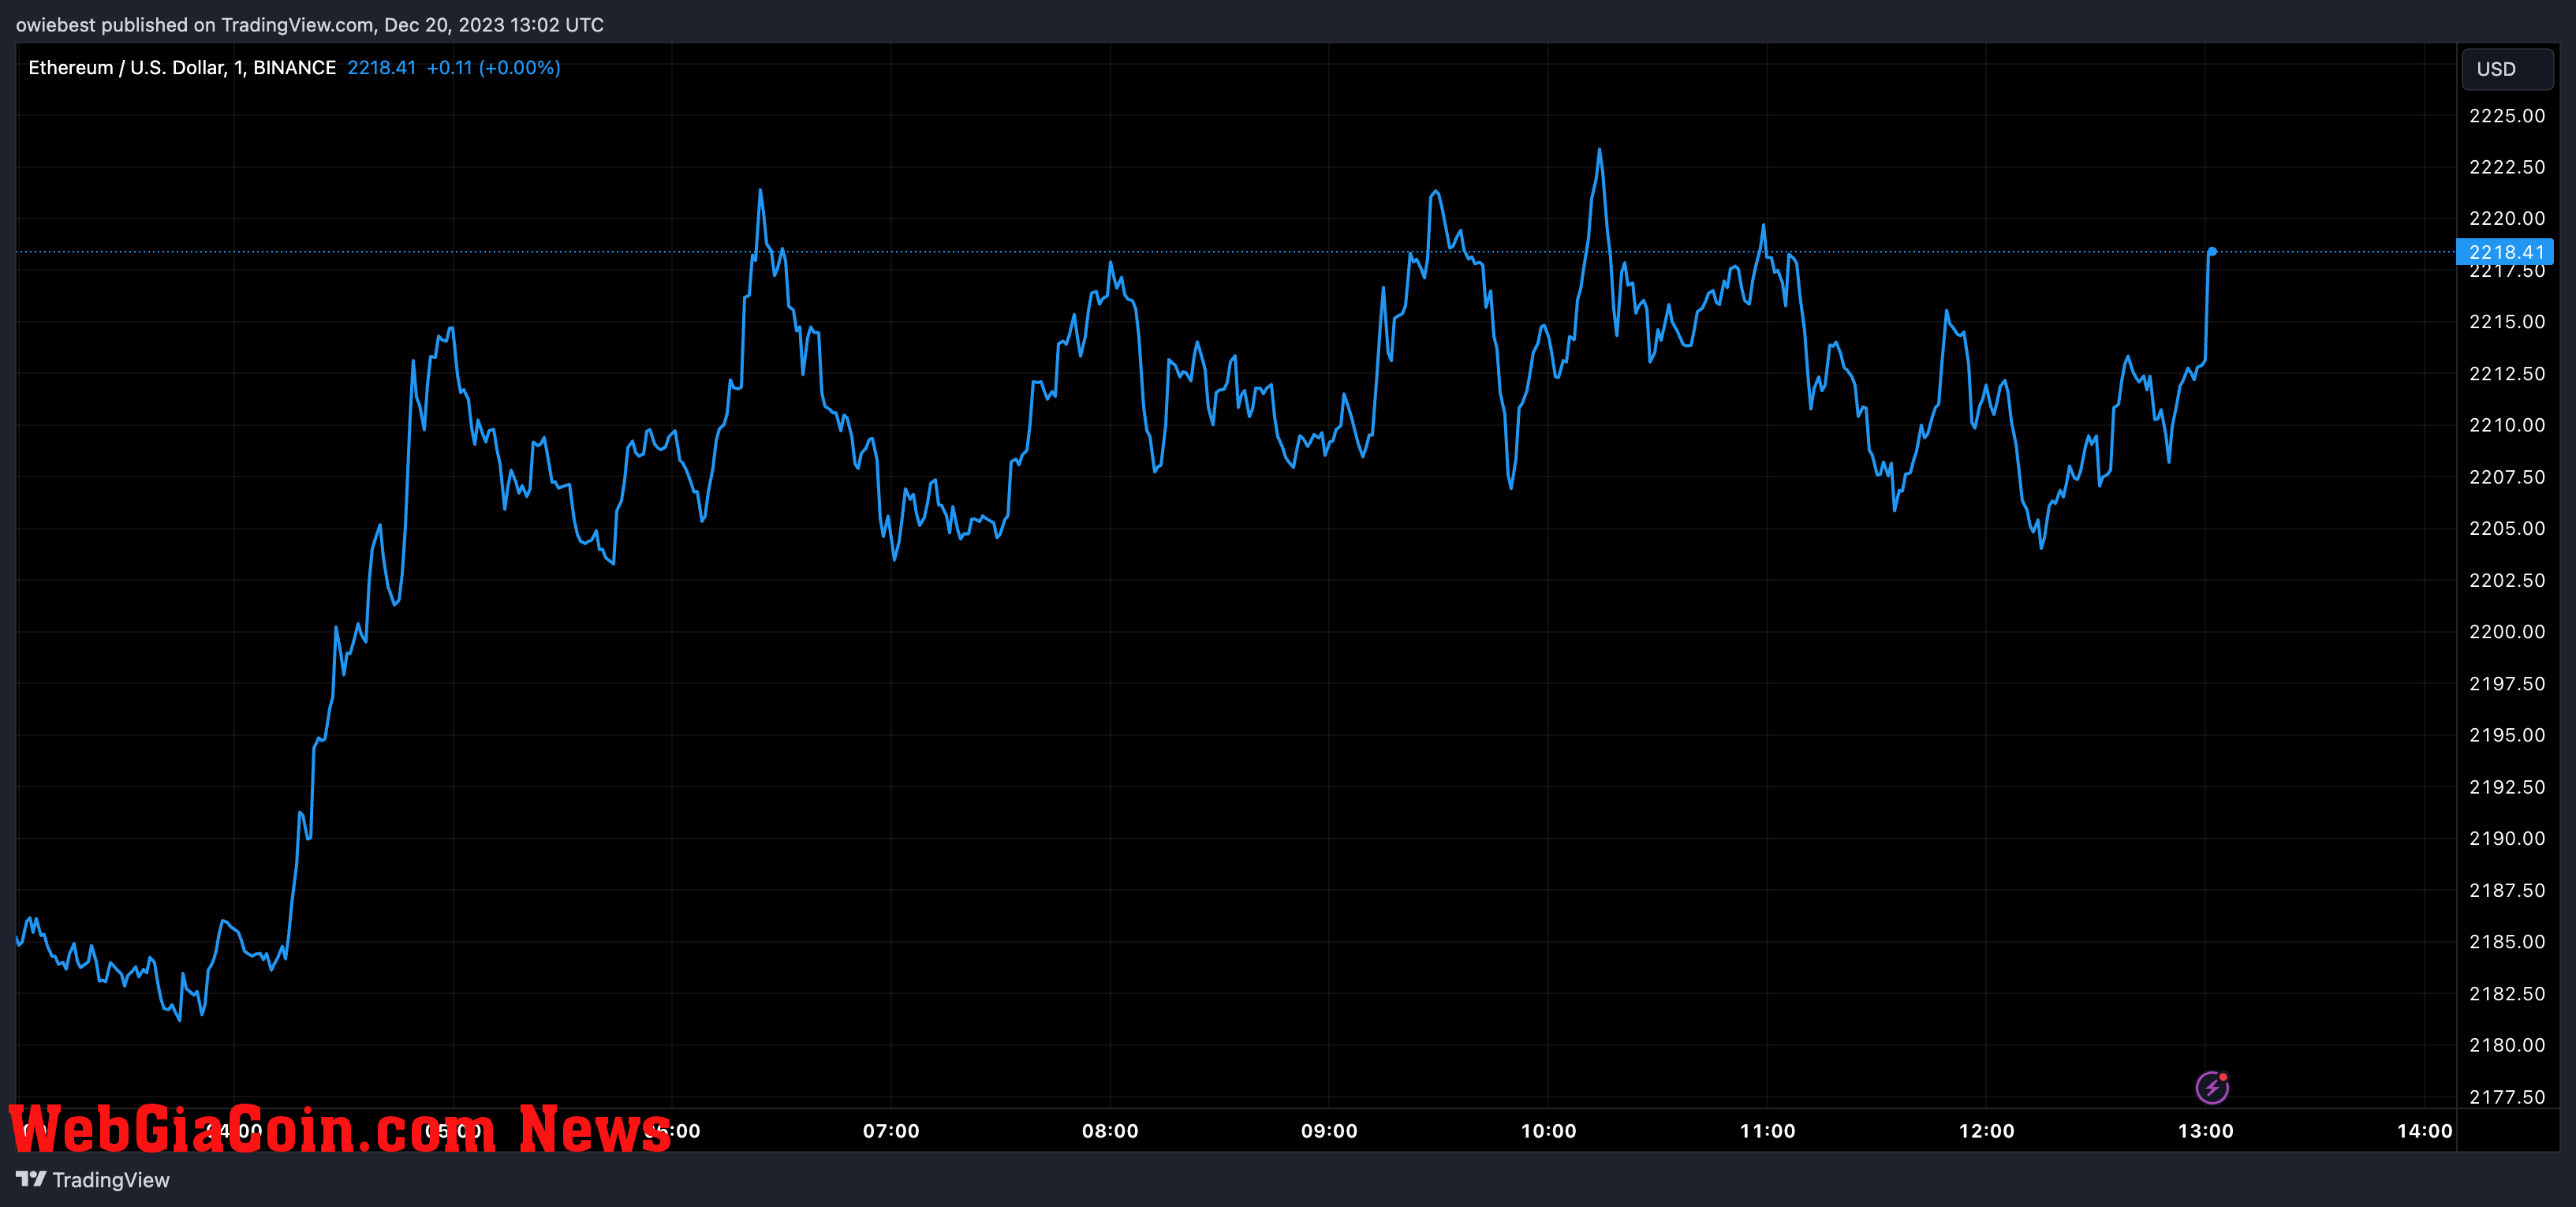The height and width of the screenshot is (1207, 2576).
Task: Click the publication info text in the header
Action: coord(310,25)
